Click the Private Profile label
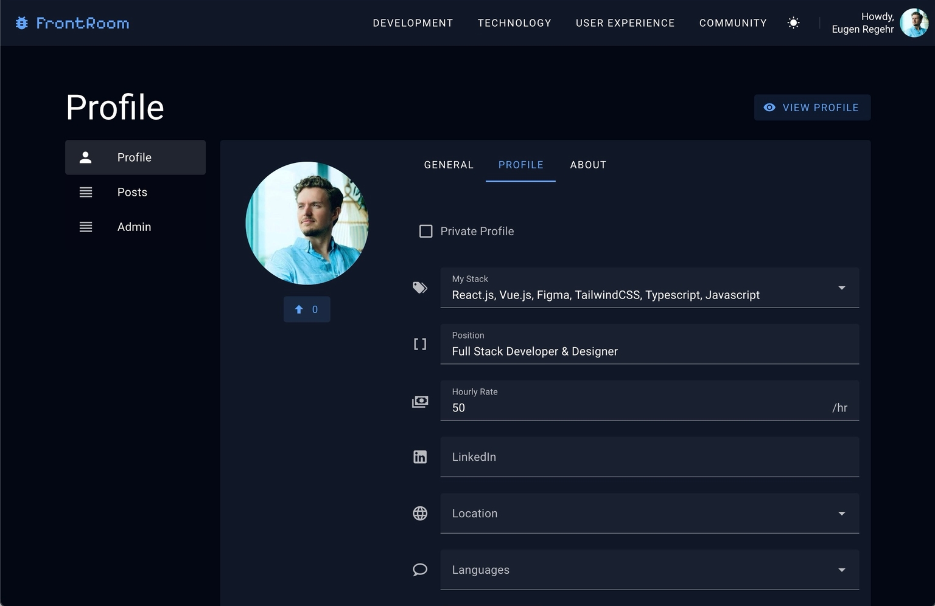The image size is (935, 606). click(477, 232)
